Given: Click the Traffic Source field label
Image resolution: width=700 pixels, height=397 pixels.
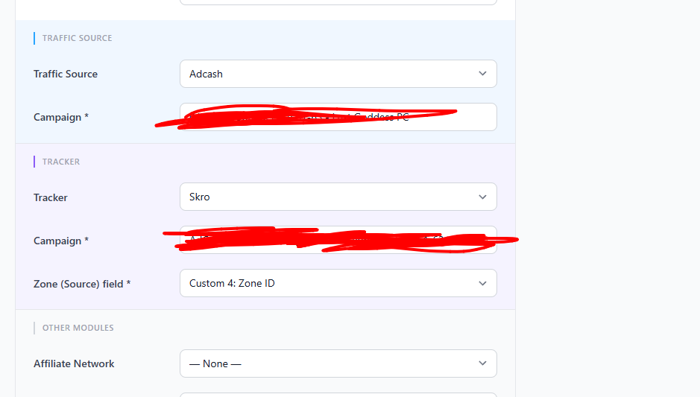Looking at the screenshot, I should click(66, 74).
